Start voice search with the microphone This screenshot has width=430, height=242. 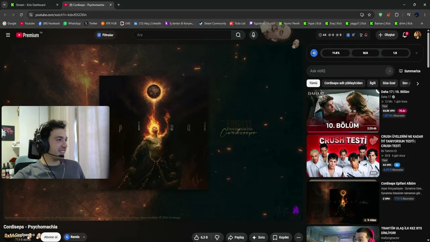pyautogui.click(x=254, y=35)
